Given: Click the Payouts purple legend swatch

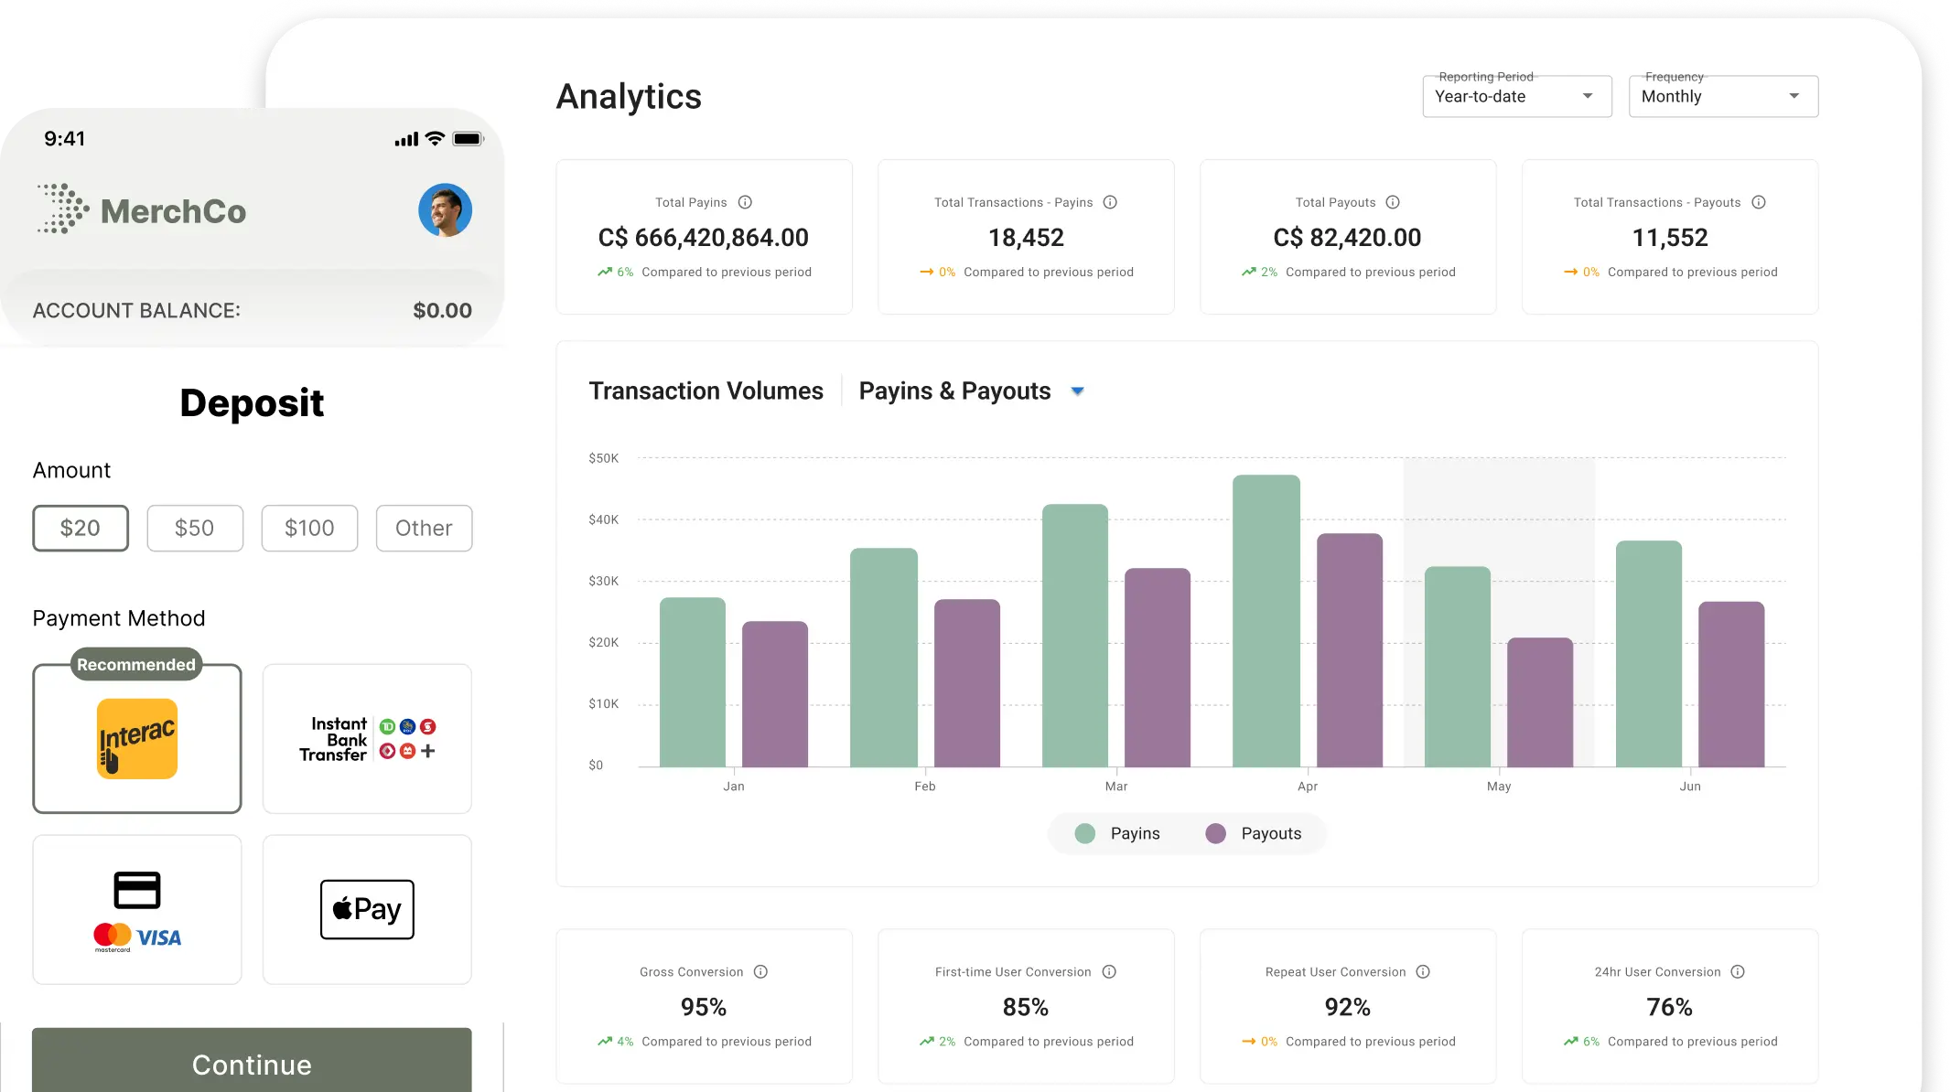Looking at the screenshot, I should pyautogui.click(x=1215, y=833).
